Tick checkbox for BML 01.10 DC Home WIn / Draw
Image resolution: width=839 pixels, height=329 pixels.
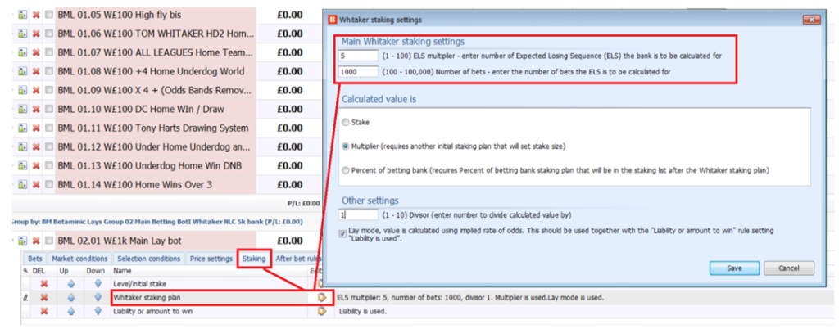[x=49, y=109]
